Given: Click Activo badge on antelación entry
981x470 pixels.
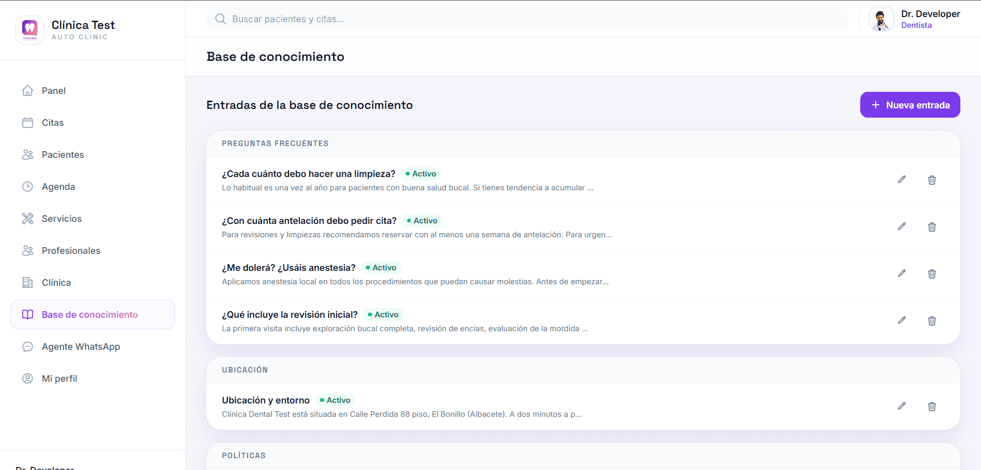Looking at the screenshot, I should point(422,221).
